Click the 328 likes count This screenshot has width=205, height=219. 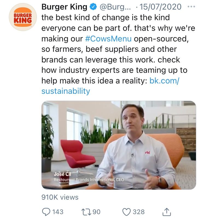(139, 212)
